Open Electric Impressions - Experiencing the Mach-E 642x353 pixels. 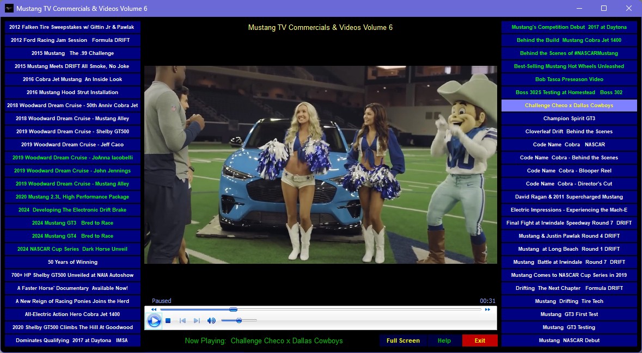[569, 210]
